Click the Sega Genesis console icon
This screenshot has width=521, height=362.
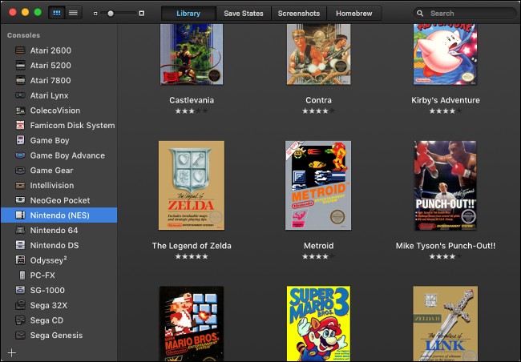[20, 336]
